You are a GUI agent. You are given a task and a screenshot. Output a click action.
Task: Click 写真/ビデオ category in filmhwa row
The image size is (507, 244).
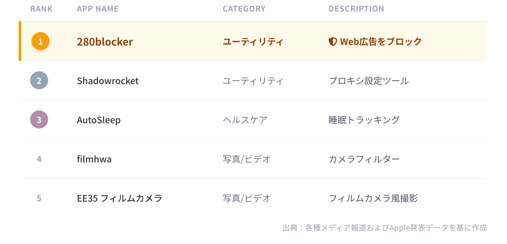pyautogui.click(x=247, y=159)
